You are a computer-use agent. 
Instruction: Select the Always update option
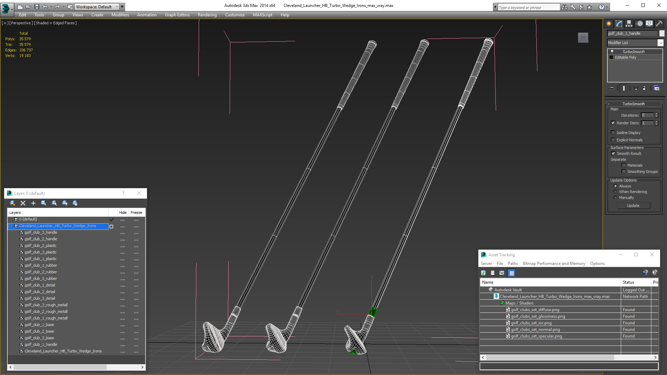(616, 186)
